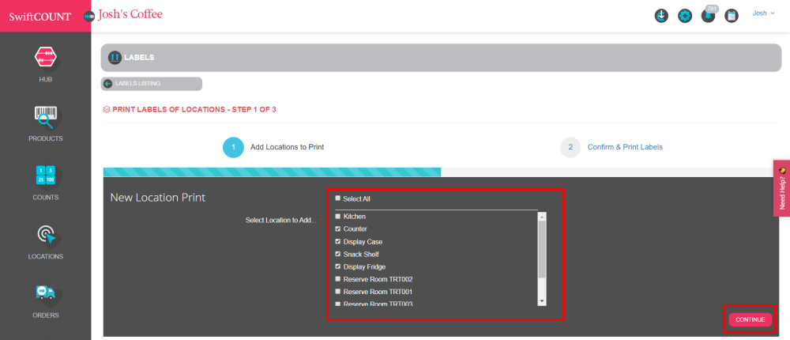
Task: Open the Orders truck icon
Action: [x=45, y=293]
